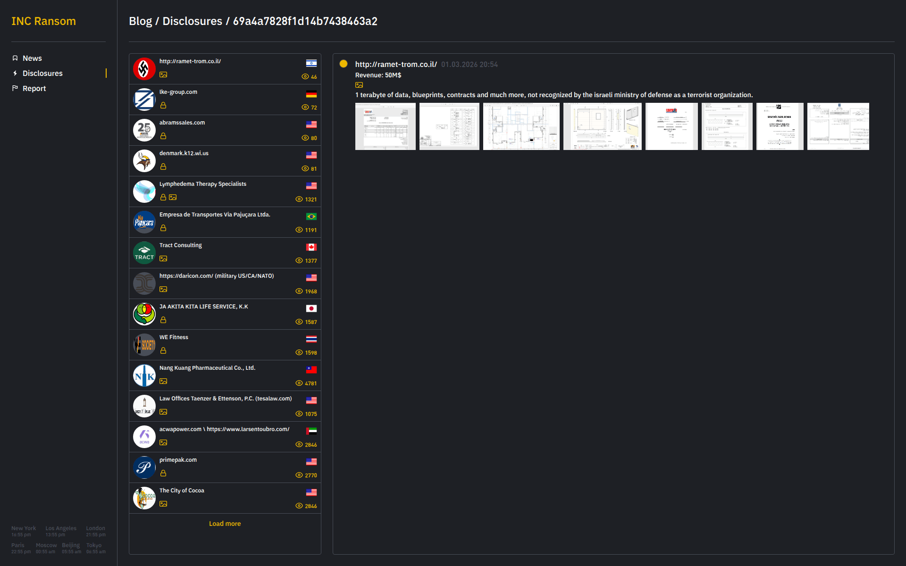The width and height of the screenshot is (906, 566).
Task: Select the Empresa de Transportes Via Pajuçara entry
Action: click(215, 215)
